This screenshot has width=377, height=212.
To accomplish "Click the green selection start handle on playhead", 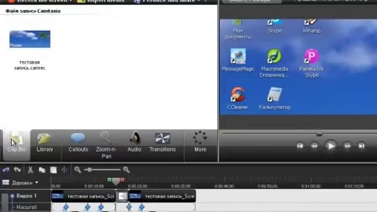I will click(110, 180).
